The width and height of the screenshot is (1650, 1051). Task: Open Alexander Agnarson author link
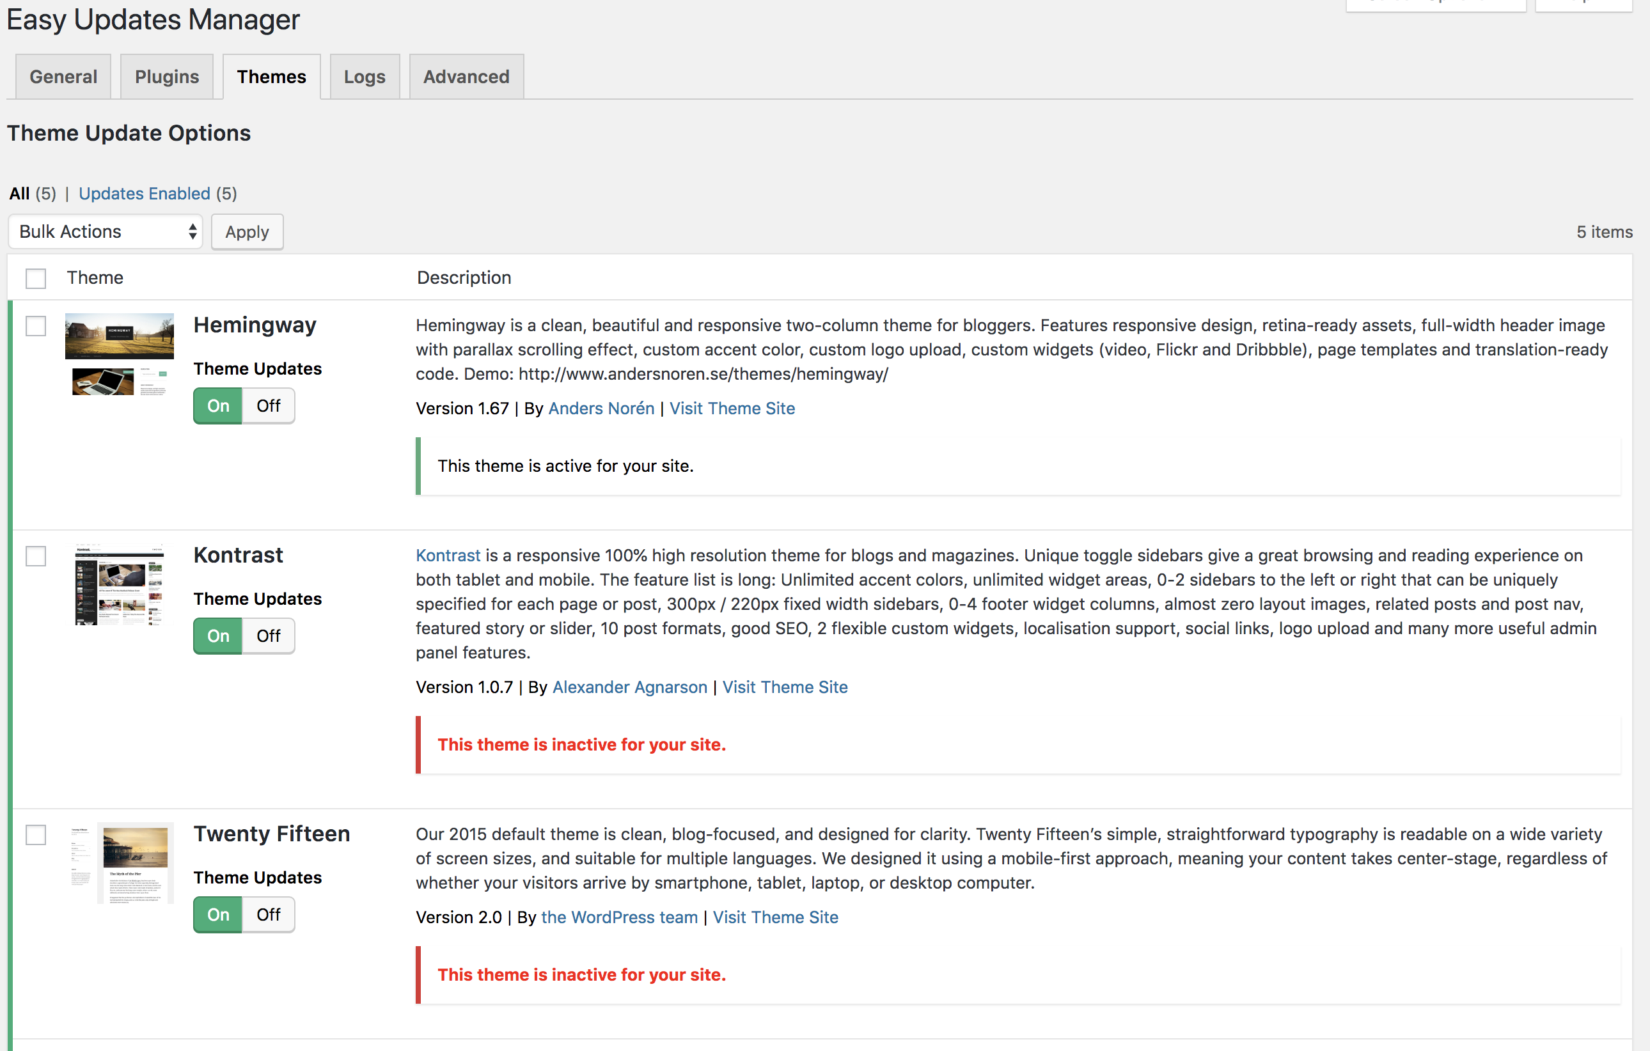click(630, 688)
